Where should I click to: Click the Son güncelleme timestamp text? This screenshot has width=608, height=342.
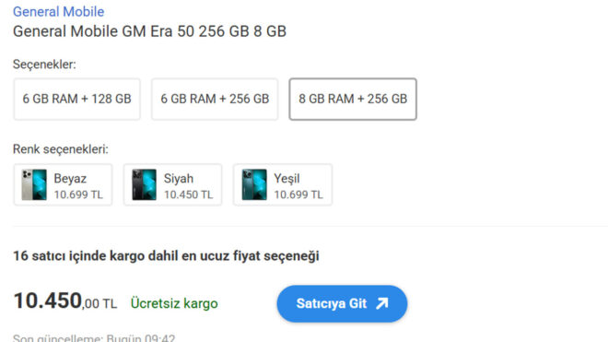coord(94,337)
